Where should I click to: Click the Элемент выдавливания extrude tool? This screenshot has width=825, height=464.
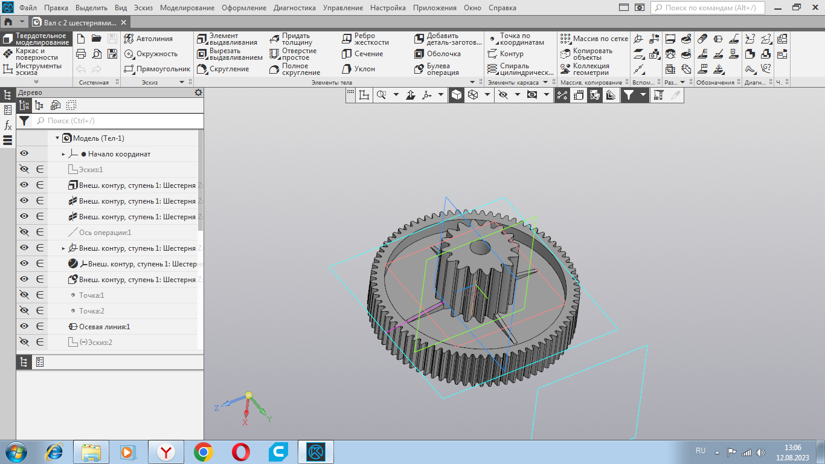(227, 39)
